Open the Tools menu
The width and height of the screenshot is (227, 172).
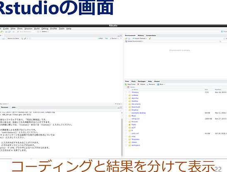point(61,29)
